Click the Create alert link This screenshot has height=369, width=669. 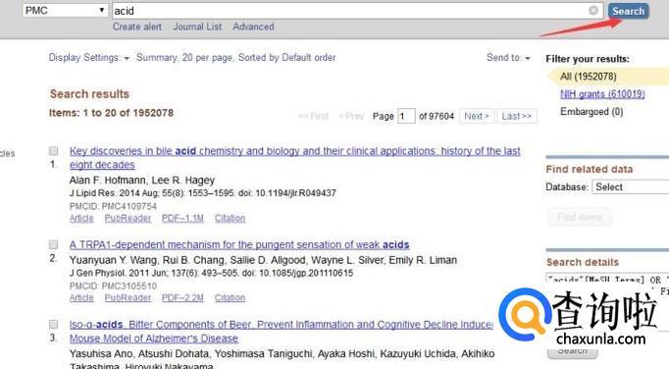(x=137, y=26)
